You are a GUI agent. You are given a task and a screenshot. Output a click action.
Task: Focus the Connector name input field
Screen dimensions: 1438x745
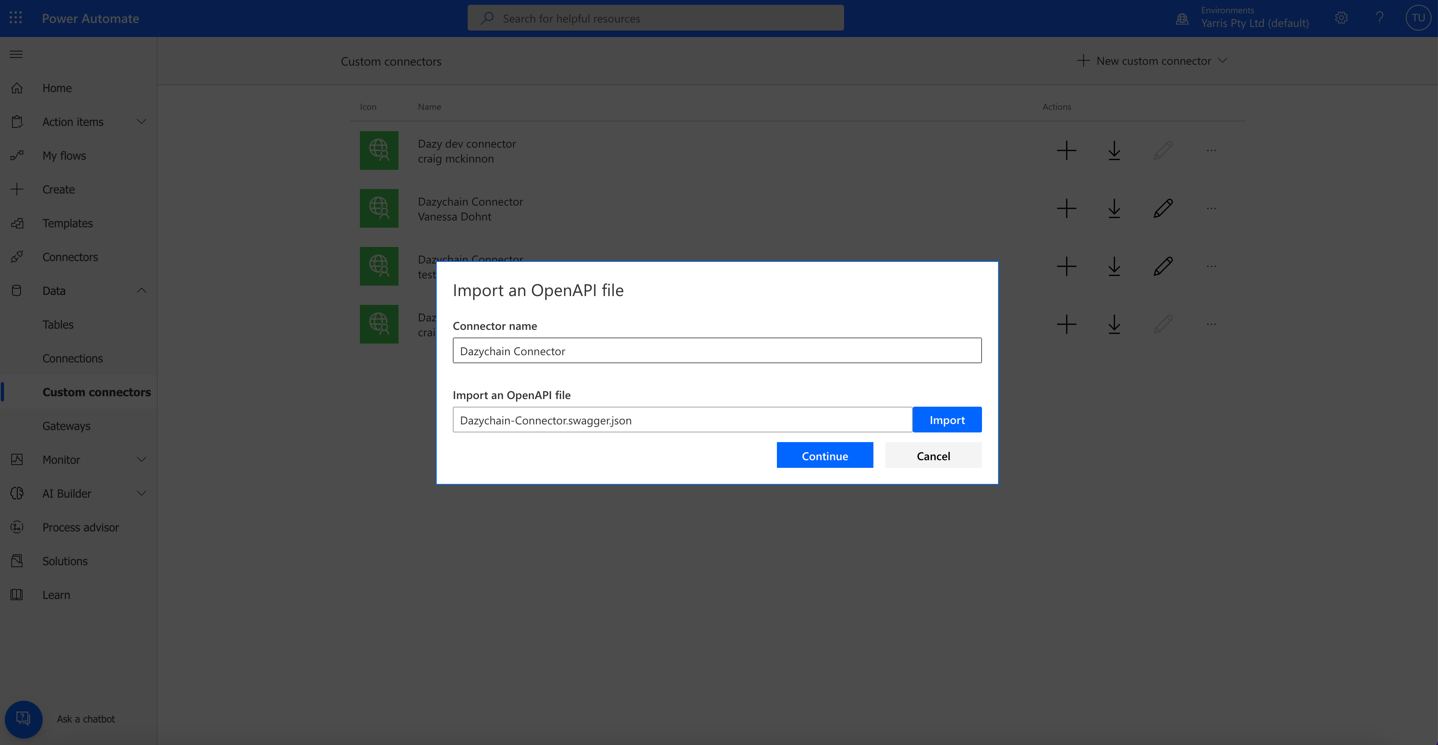[717, 351]
